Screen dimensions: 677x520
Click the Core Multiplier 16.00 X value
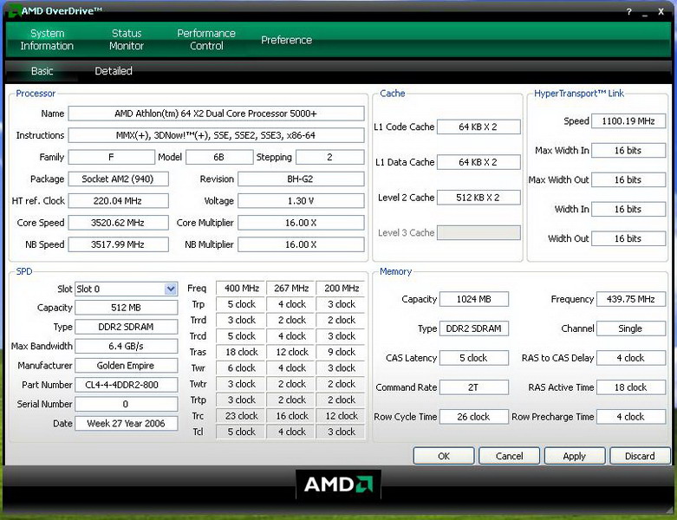click(301, 223)
